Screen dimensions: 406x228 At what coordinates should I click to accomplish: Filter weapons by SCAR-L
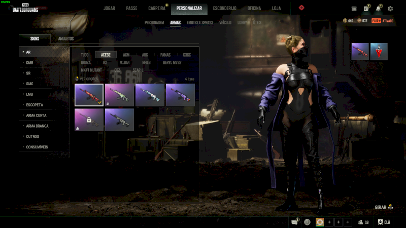(x=138, y=70)
